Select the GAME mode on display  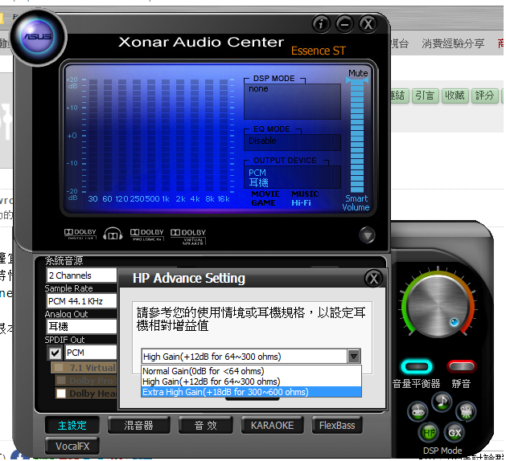pos(263,202)
